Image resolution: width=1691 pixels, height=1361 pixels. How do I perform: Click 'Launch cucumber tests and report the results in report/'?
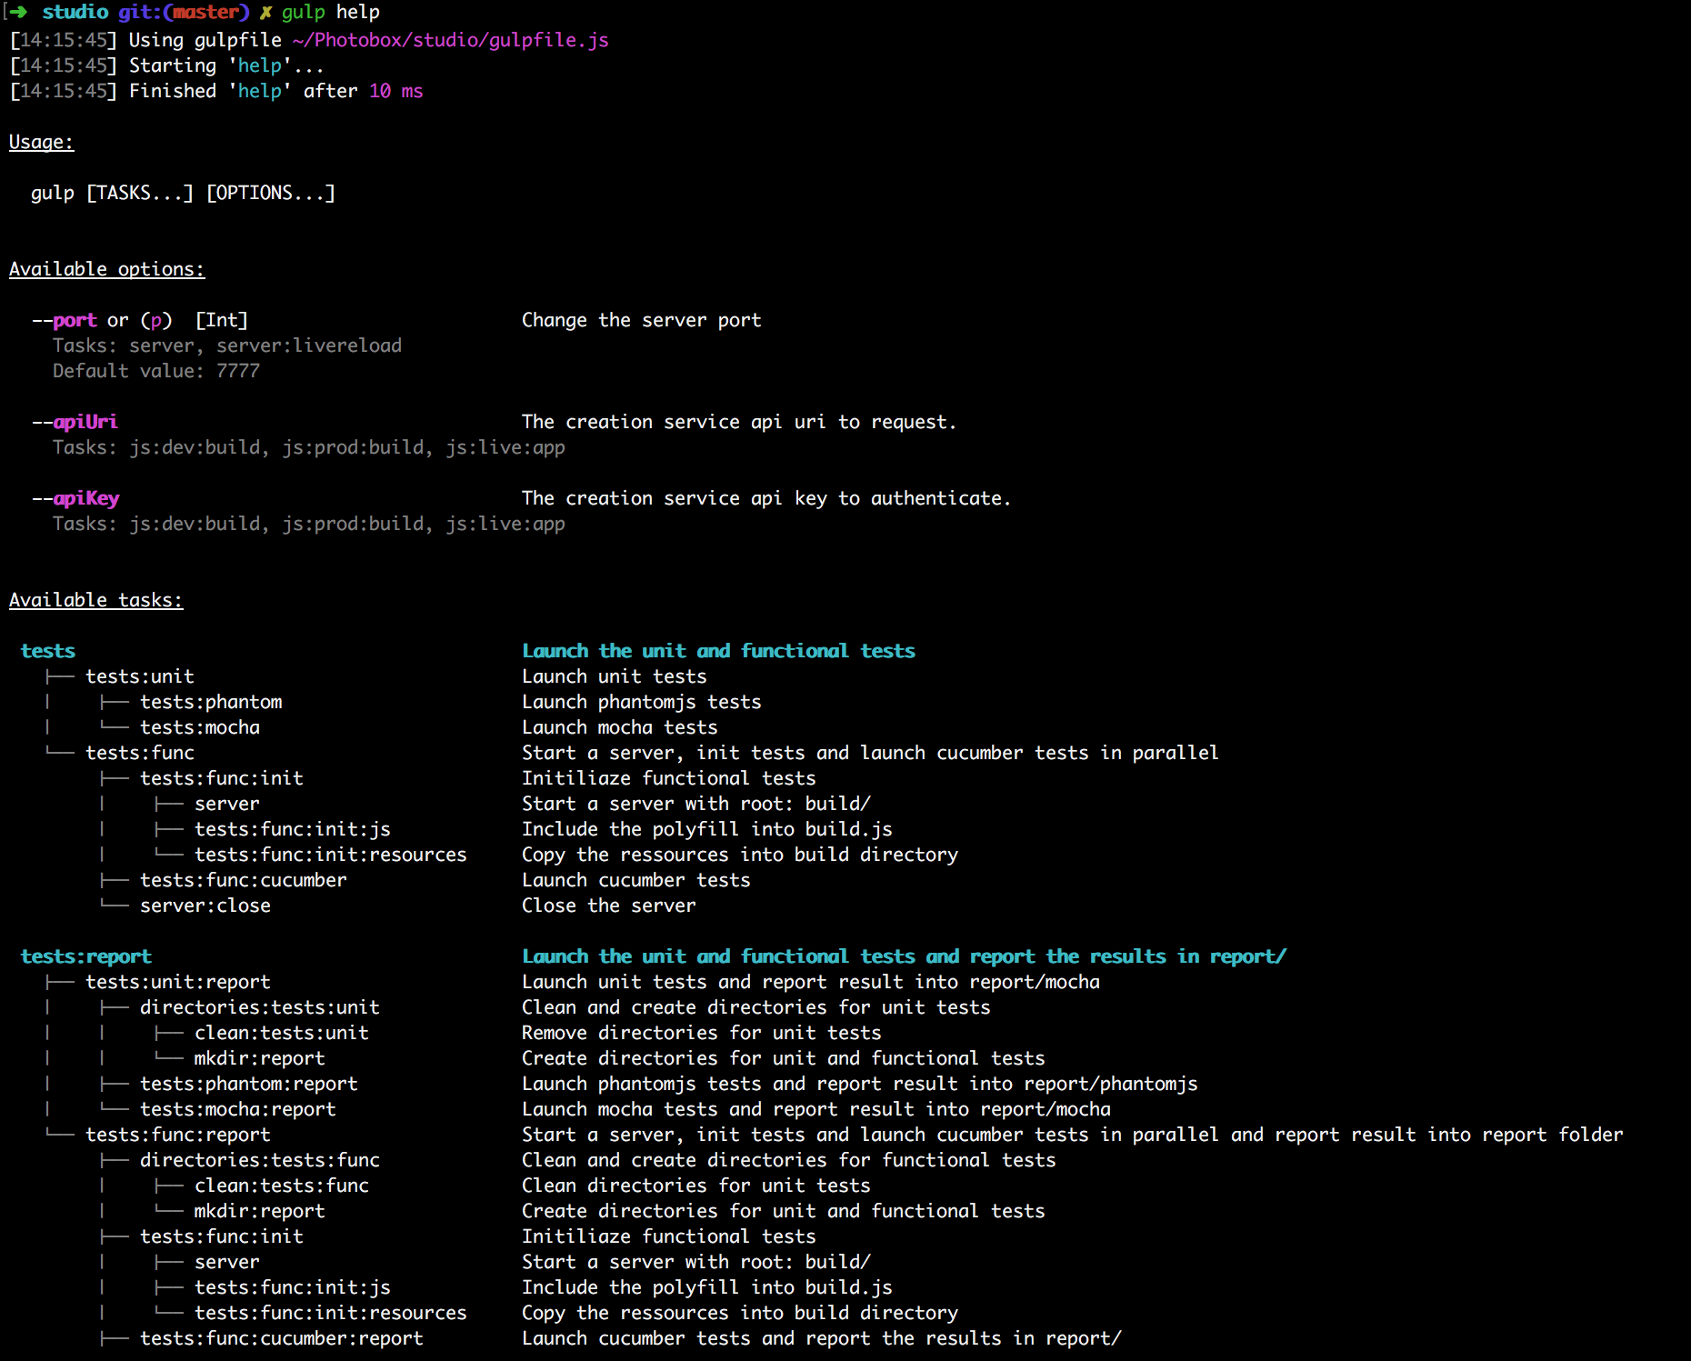point(821,1339)
